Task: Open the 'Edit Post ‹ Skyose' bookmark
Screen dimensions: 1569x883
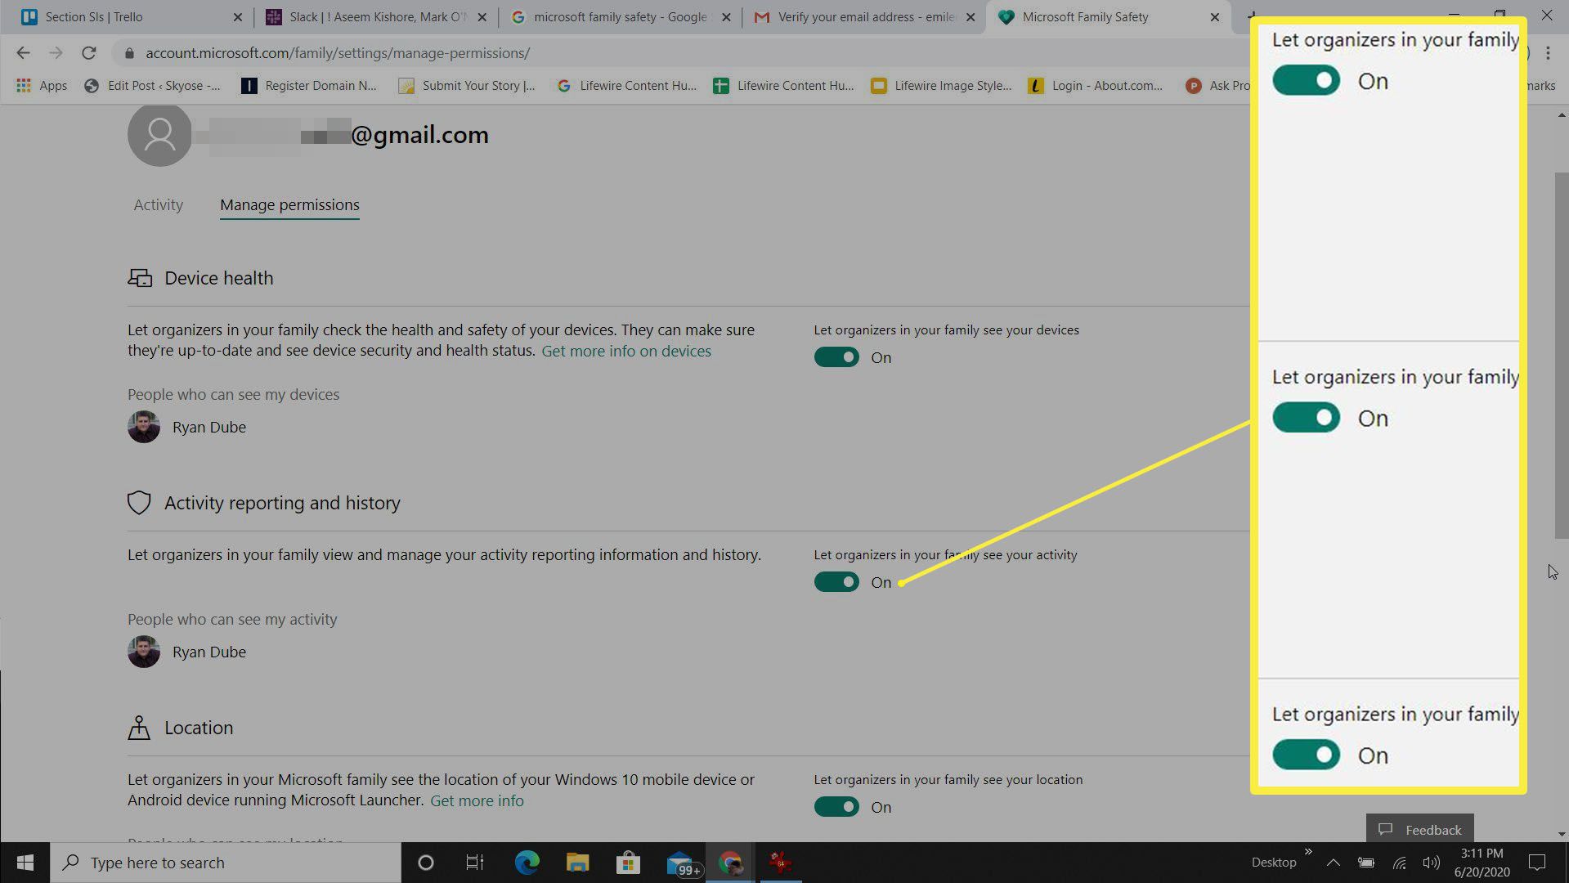Action: pos(153,85)
